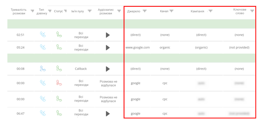
Task: Click green status icon in 05:24 row
Action: [59, 47]
